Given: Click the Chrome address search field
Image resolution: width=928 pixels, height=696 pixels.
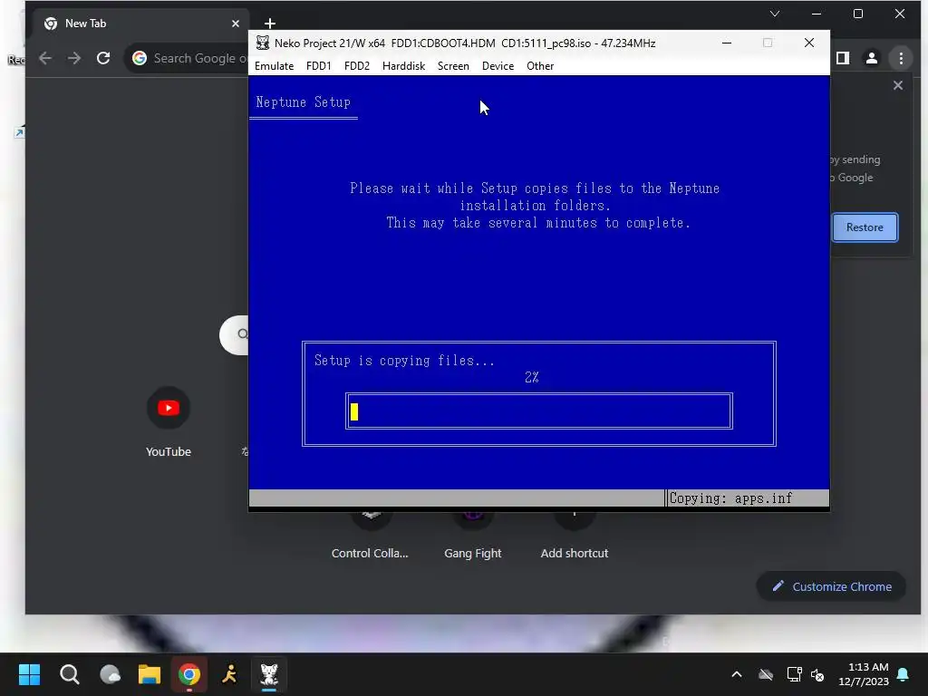Looking at the screenshot, I should coord(187,58).
